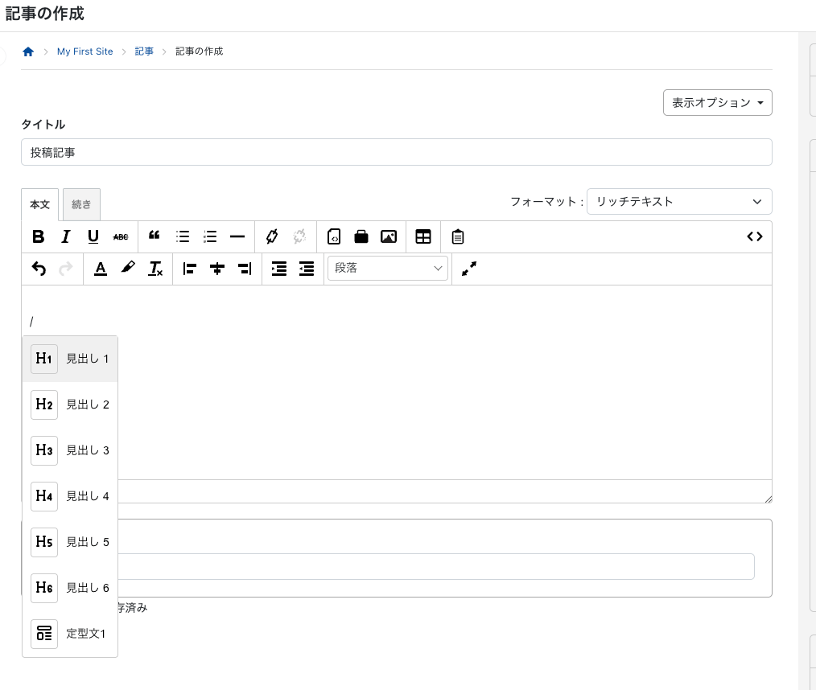Toggle bold formatting in the editor toolbar
The height and width of the screenshot is (690, 816).
tap(38, 237)
